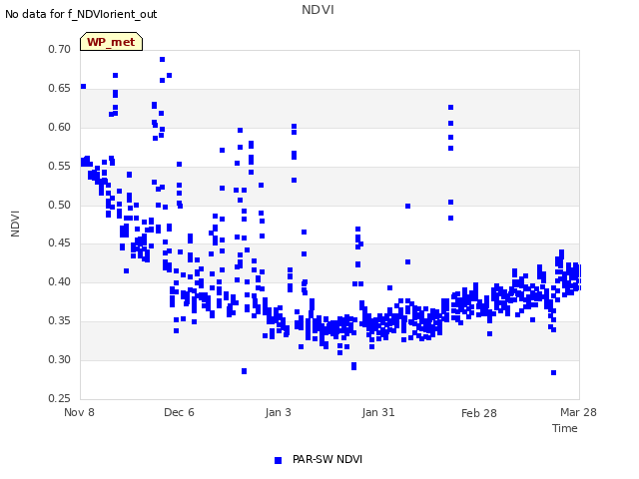Click the Mar 28 x-axis tick label

pos(578,412)
